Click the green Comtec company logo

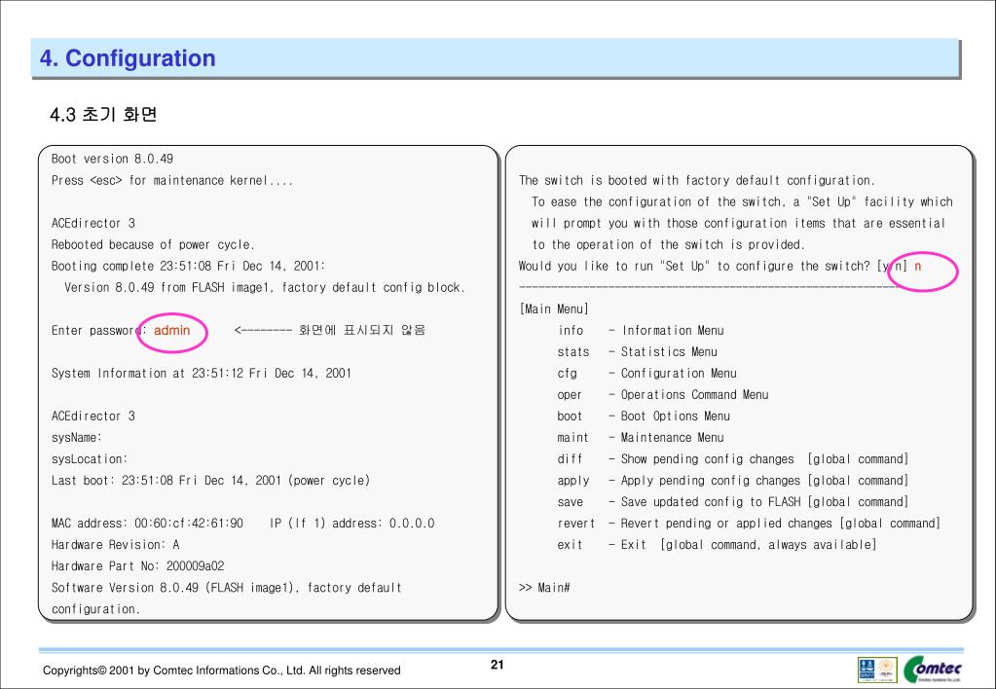(933, 670)
